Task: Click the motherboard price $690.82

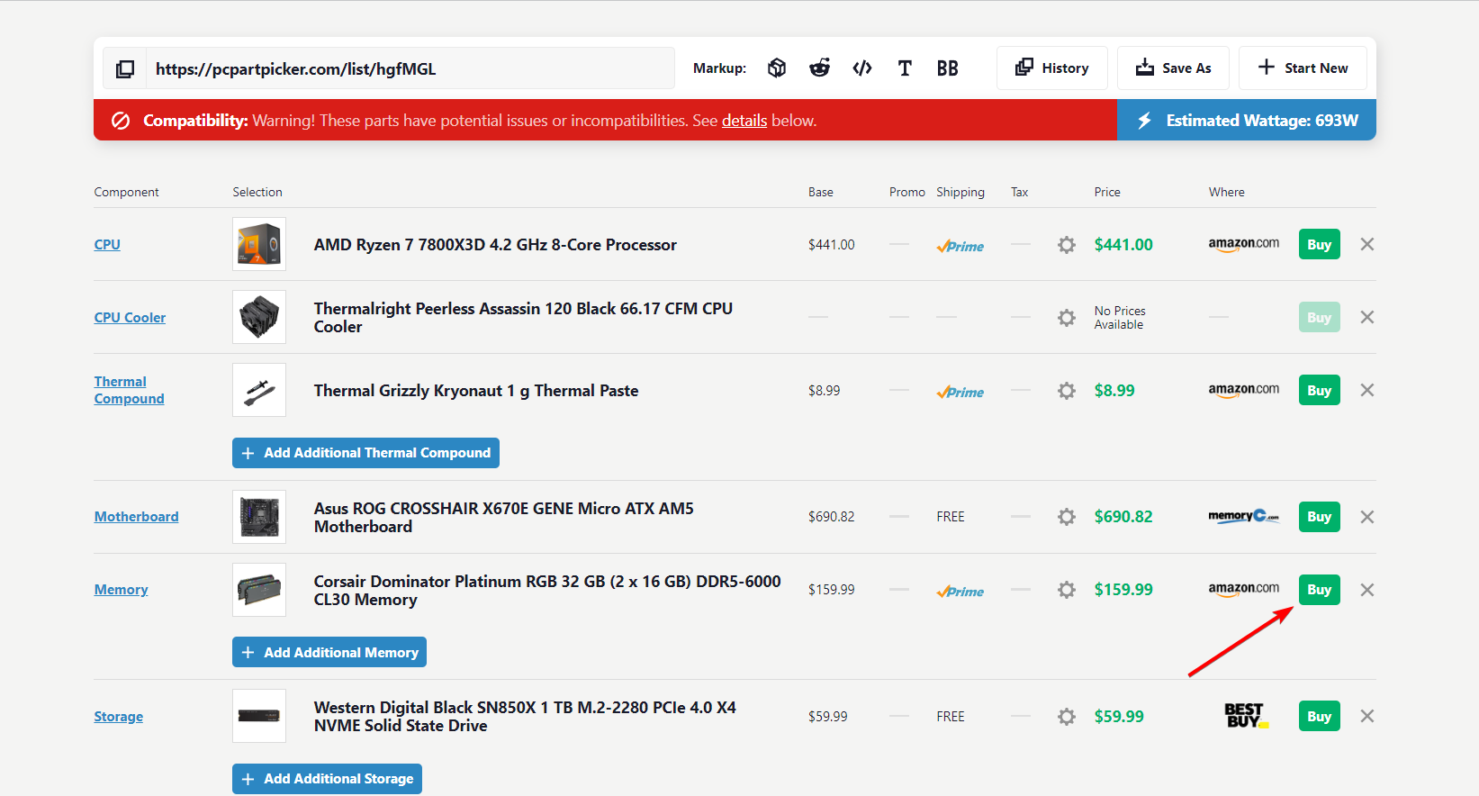Action: coord(1123,517)
